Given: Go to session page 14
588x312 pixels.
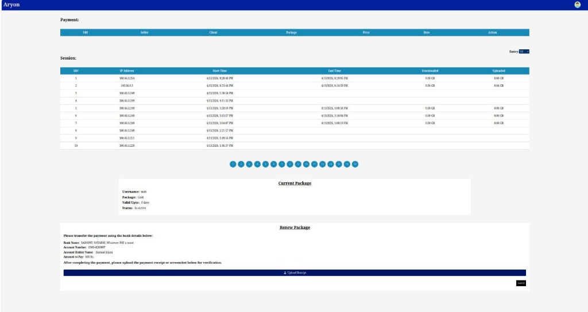Looking at the screenshot, I should coord(339,164).
